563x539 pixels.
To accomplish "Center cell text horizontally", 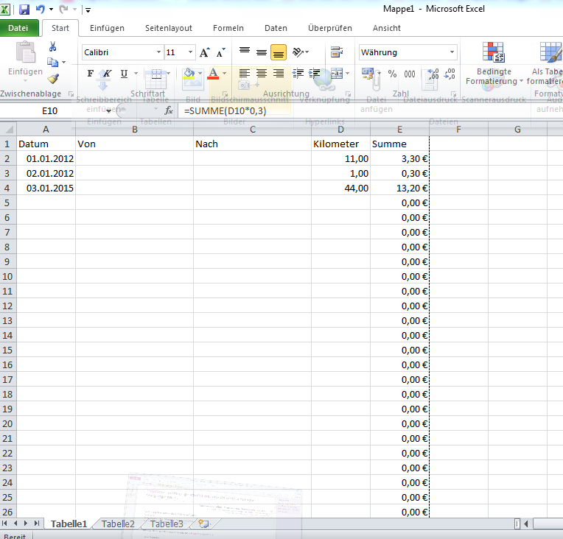I will coord(262,74).
